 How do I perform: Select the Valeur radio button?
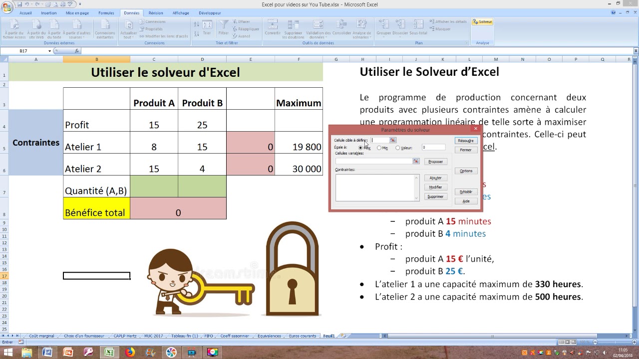click(x=398, y=148)
